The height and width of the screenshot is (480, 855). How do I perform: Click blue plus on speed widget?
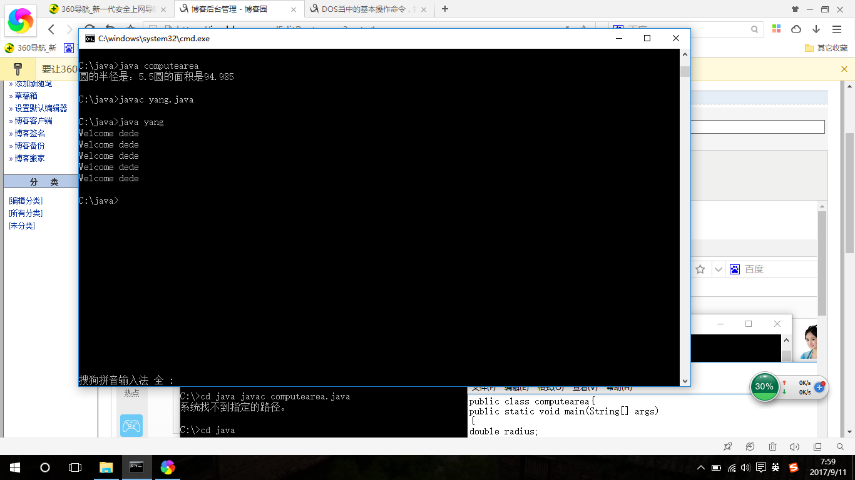(x=819, y=387)
